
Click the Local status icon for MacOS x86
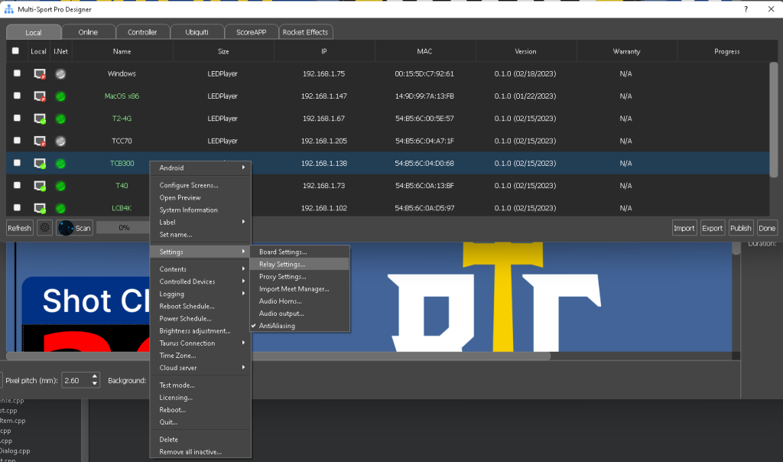40,96
